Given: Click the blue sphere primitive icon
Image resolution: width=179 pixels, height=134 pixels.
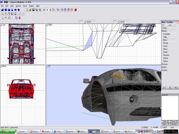Looking at the screenshot, I should pyautogui.click(x=5, y=10).
